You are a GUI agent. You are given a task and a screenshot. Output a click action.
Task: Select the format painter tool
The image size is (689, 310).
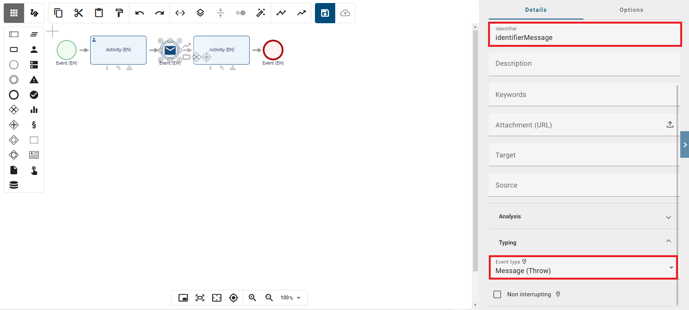[119, 13]
